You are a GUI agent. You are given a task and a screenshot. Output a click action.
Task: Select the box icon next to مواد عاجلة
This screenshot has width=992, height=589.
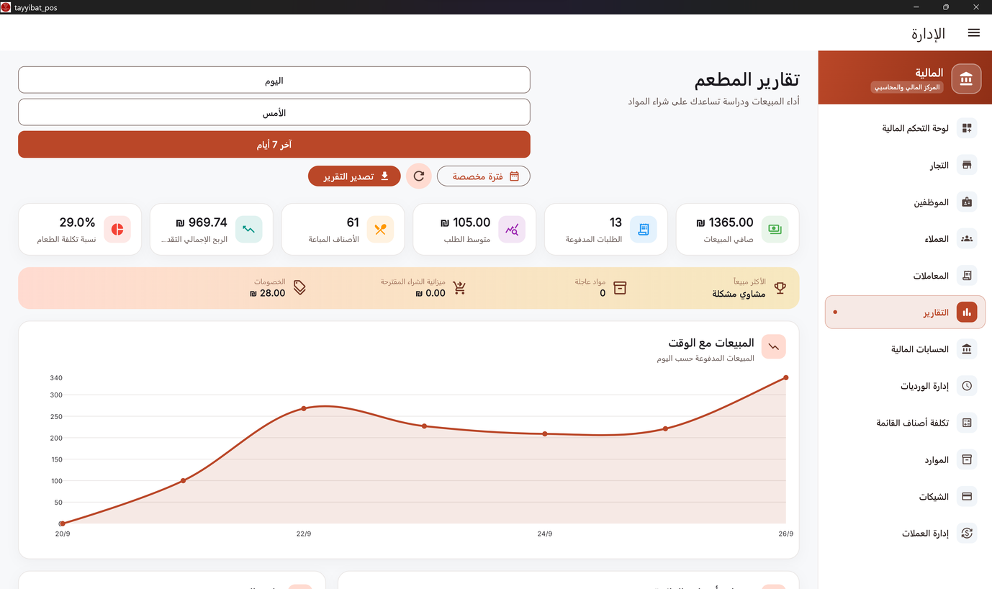coord(620,288)
